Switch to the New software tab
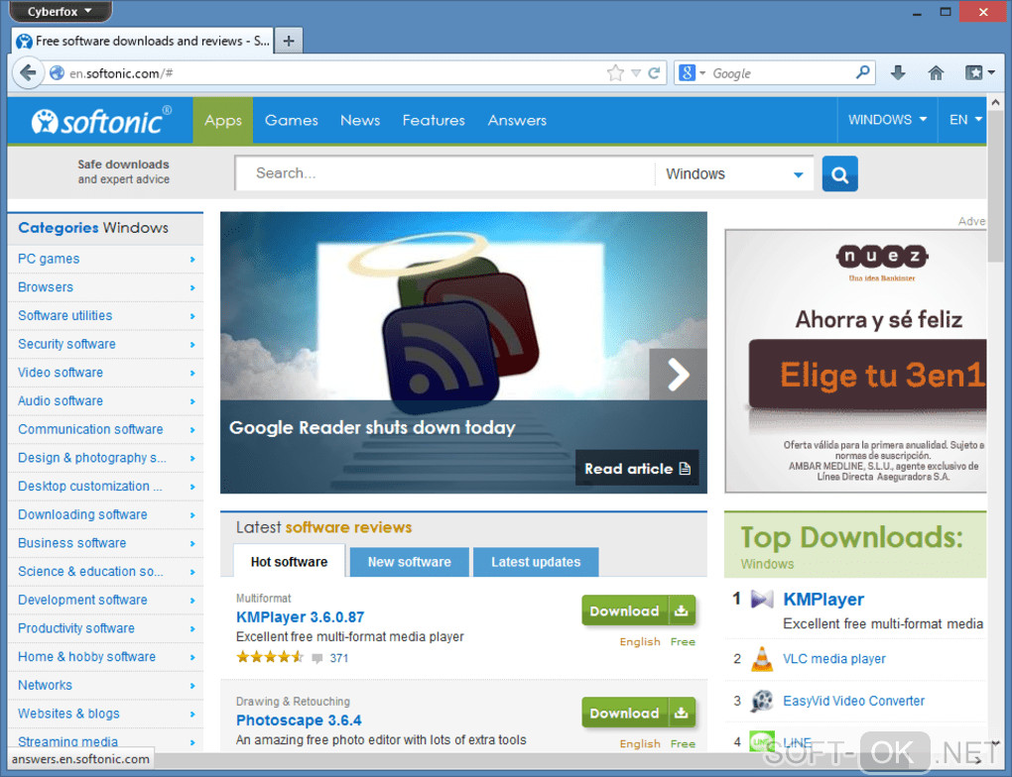Viewport: 1012px width, 777px height. [409, 562]
